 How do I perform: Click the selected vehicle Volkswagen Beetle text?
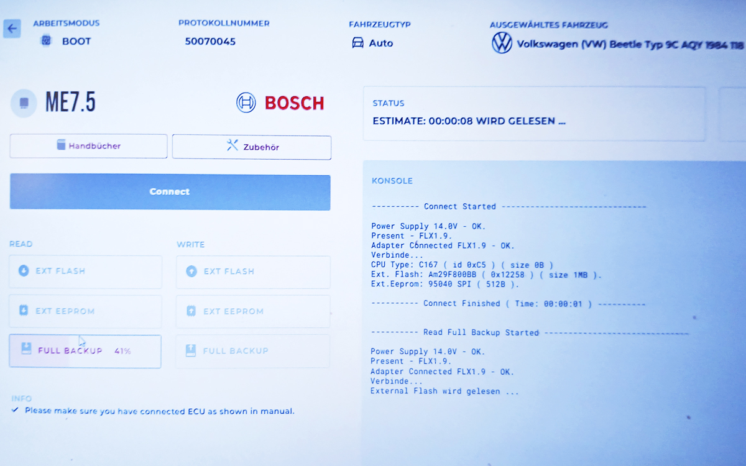tap(629, 45)
